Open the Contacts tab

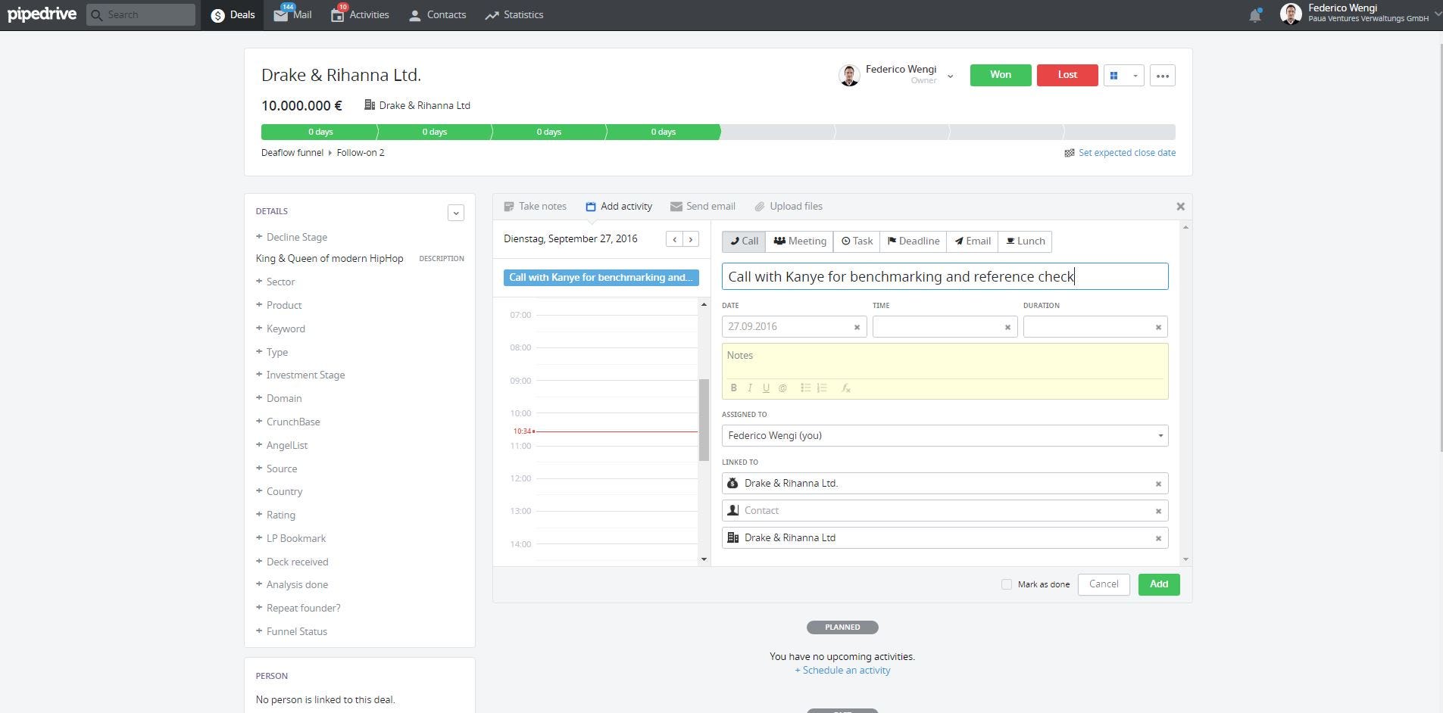point(437,15)
